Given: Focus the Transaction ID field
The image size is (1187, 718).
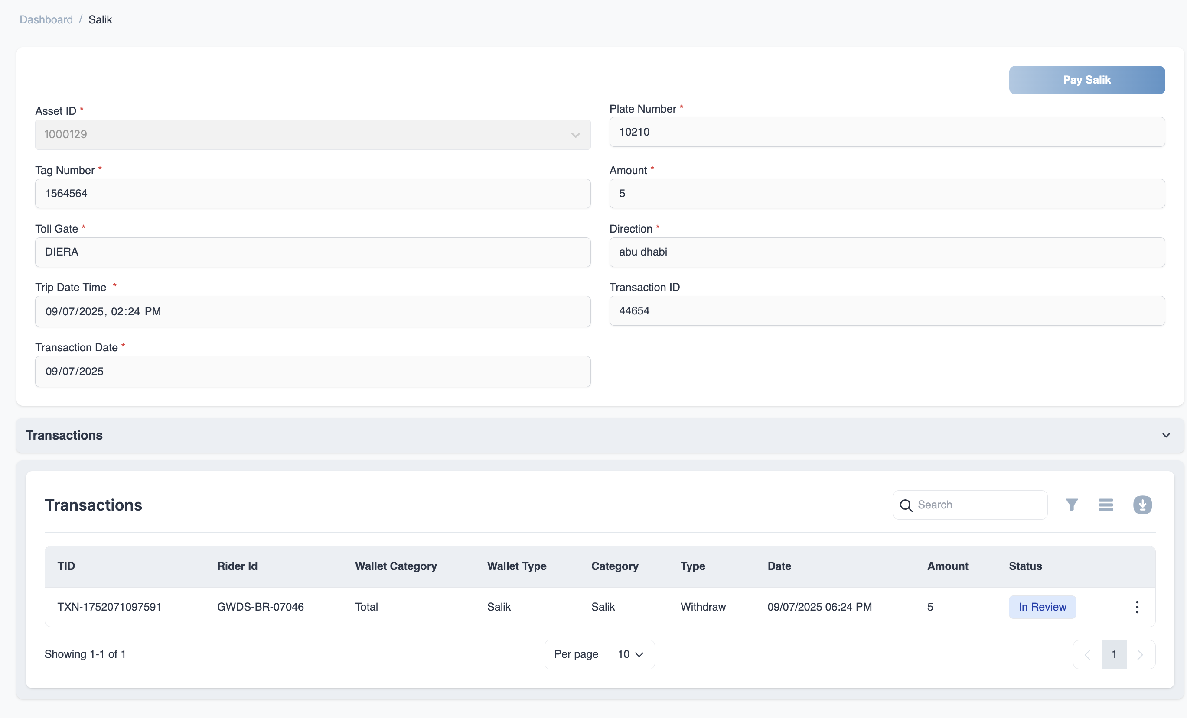Looking at the screenshot, I should (x=887, y=311).
